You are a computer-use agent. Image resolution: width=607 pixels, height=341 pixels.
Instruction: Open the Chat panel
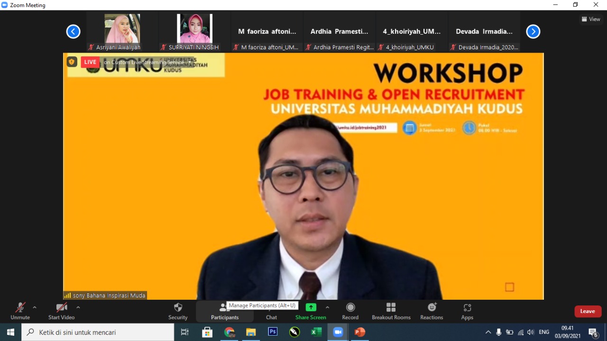[271, 311]
